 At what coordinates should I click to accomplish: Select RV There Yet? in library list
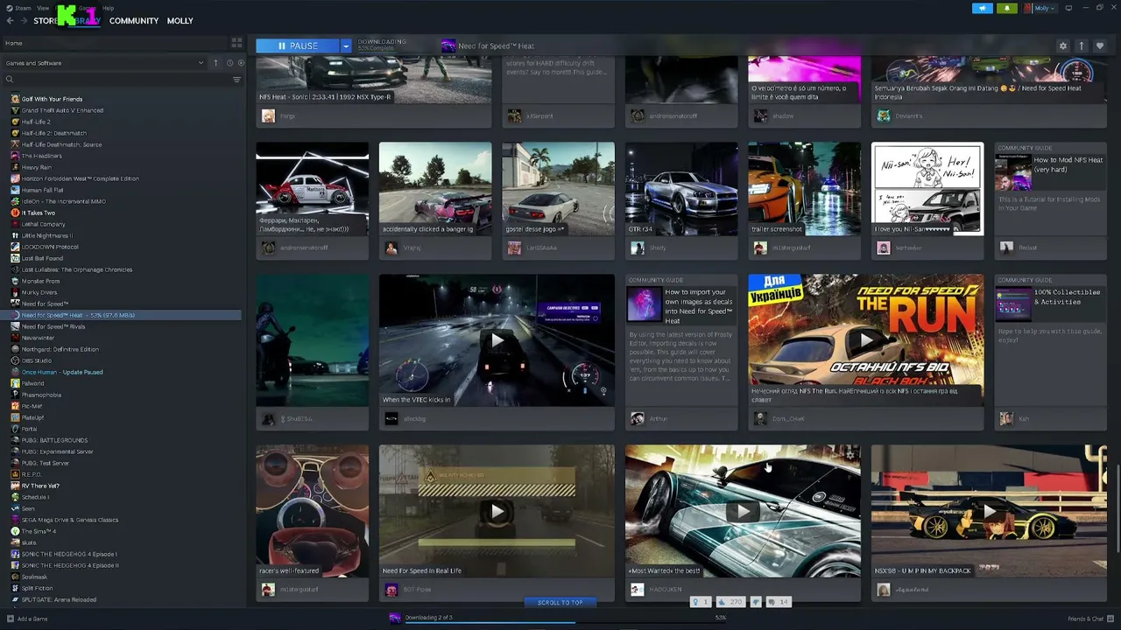click(x=40, y=486)
